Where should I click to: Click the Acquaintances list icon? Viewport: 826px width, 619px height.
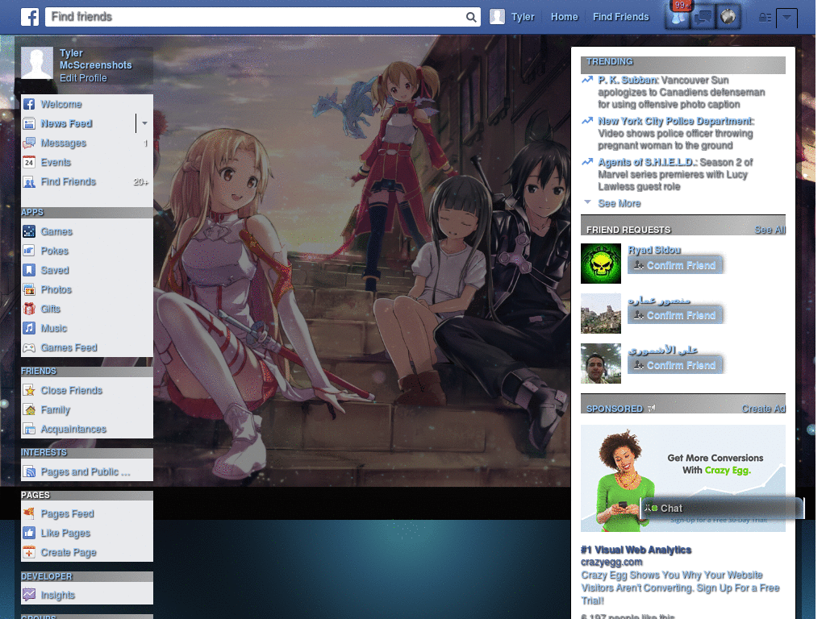[30, 429]
